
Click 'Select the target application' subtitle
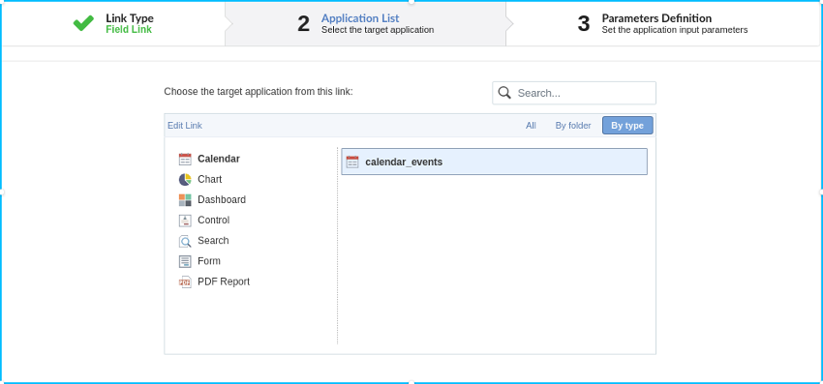(x=378, y=30)
